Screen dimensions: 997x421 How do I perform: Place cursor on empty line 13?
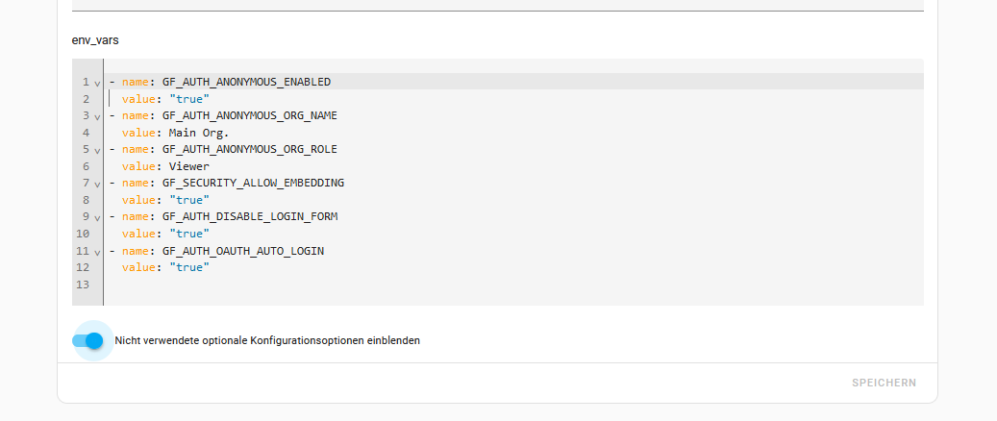coord(509,285)
